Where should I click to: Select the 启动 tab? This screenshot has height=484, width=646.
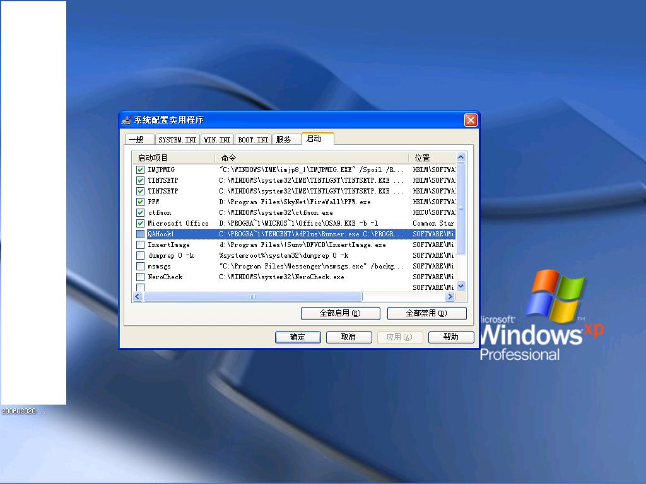point(318,139)
